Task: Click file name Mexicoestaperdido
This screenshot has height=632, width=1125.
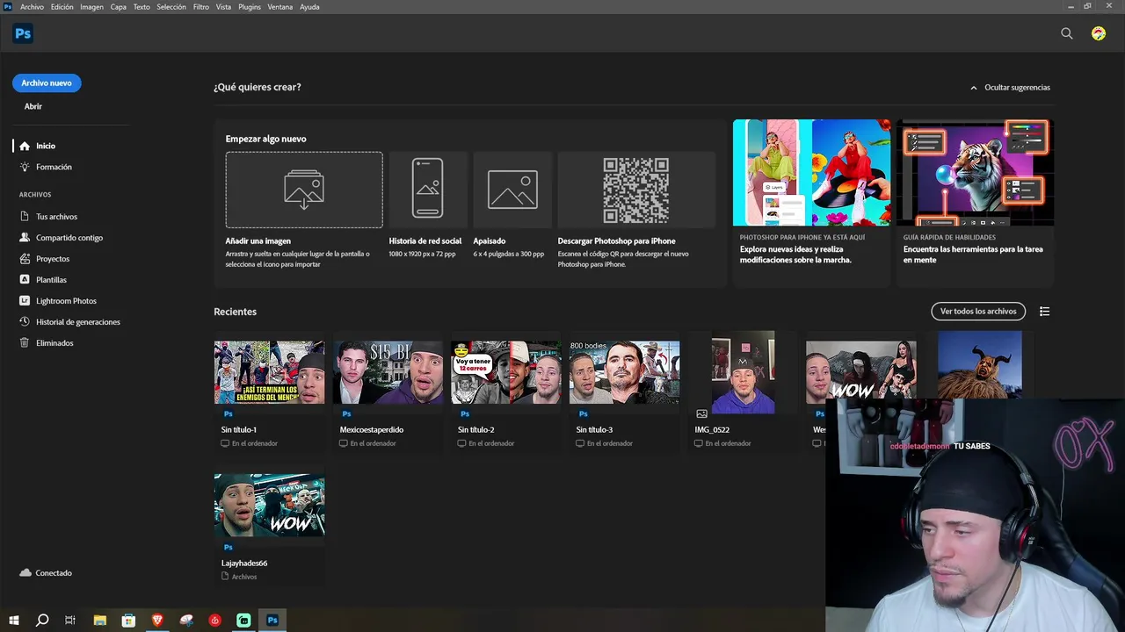Action: [372, 430]
